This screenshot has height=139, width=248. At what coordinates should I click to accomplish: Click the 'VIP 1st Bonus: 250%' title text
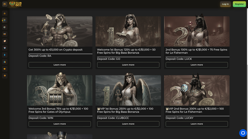[x=125, y=110]
